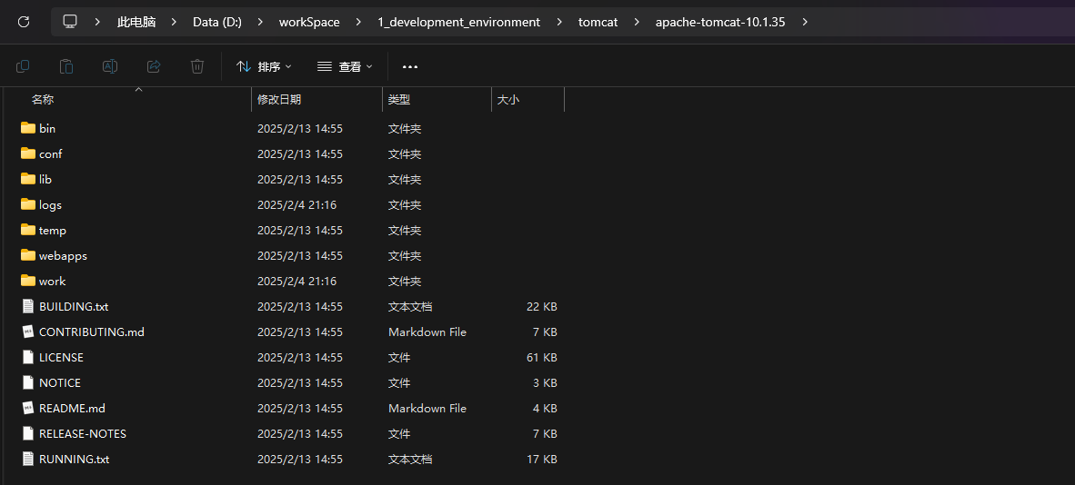Expand the chevron after apache-tomcat-10.1.35
Screen dimensions: 1075x485
click(805, 22)
